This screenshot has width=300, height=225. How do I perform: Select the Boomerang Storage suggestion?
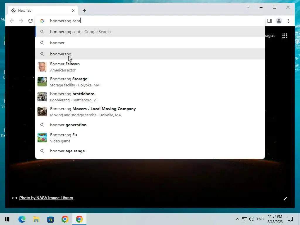[x=150, y=82]
